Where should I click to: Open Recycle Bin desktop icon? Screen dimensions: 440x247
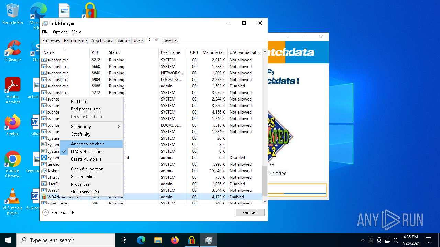pos(12,14)
